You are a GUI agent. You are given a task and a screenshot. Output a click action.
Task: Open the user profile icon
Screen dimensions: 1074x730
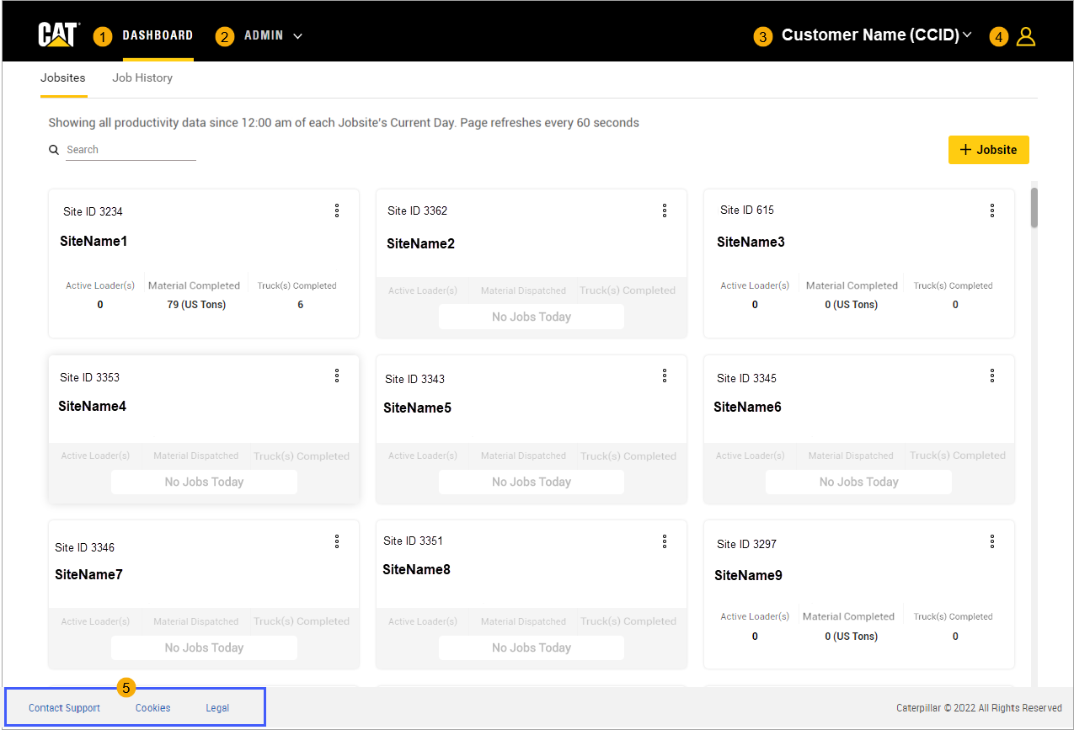1025,36
